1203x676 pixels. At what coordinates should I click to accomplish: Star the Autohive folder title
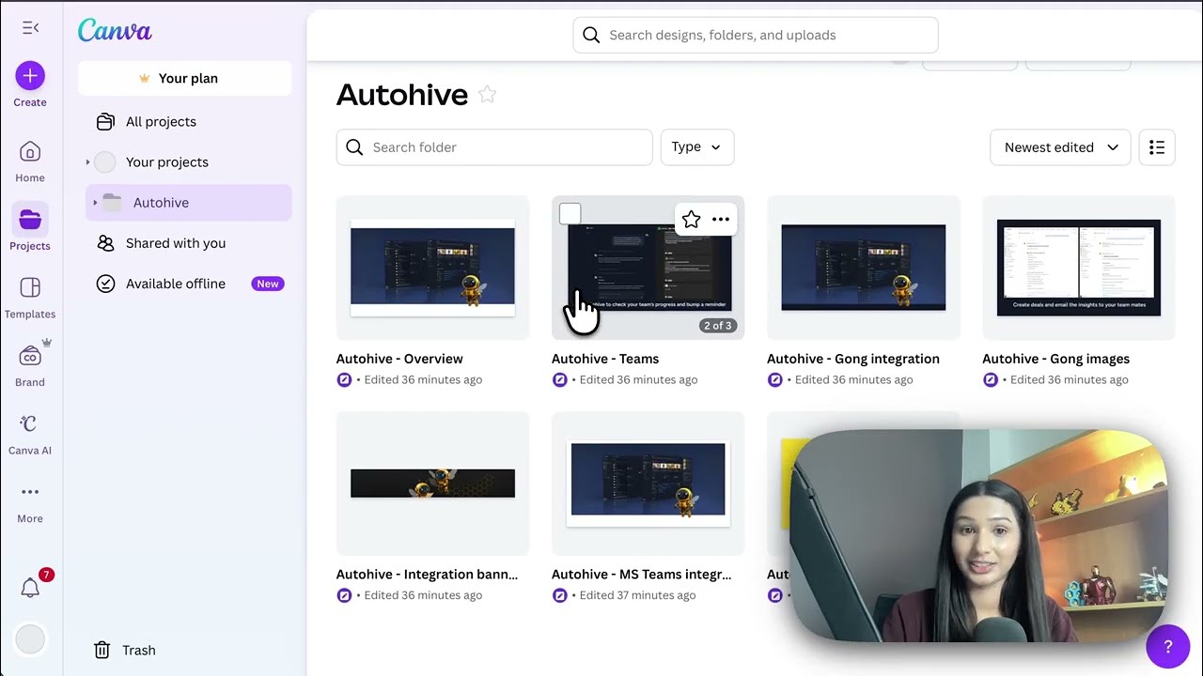pyautogui.click(x=487, y=94)
